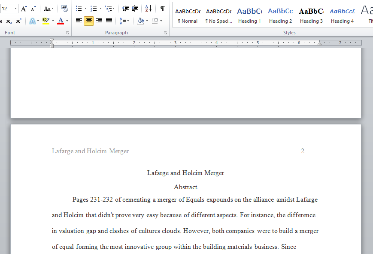Click the Sort A-Z icon
This screenshot has width=373, height=254.
tap(148, 9)
